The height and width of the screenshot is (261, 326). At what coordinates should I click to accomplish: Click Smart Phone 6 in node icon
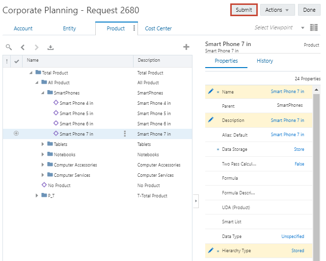(x=55, y=123)
